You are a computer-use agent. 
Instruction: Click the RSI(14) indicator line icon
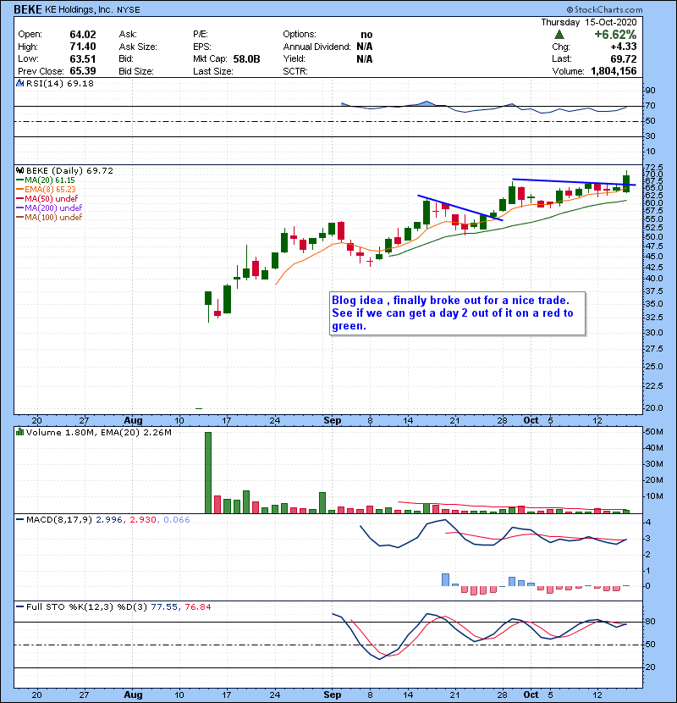pos(19,83)
